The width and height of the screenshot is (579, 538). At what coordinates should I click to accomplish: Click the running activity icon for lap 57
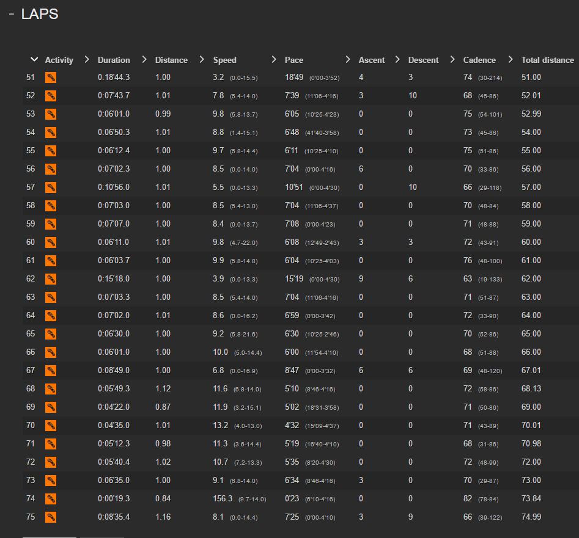(51, 187)
